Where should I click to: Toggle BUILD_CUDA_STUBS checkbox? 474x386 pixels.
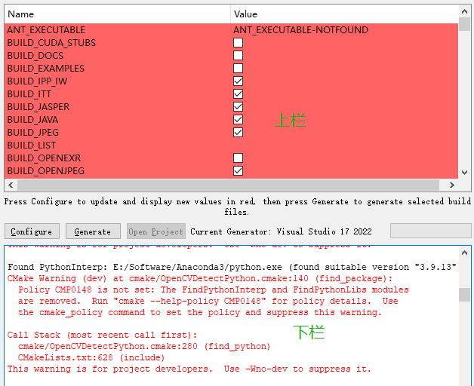coord(238,42)
